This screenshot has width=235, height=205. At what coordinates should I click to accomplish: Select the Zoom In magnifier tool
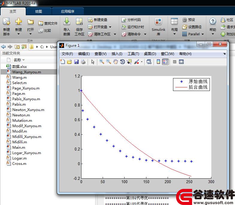pos(102,62)
